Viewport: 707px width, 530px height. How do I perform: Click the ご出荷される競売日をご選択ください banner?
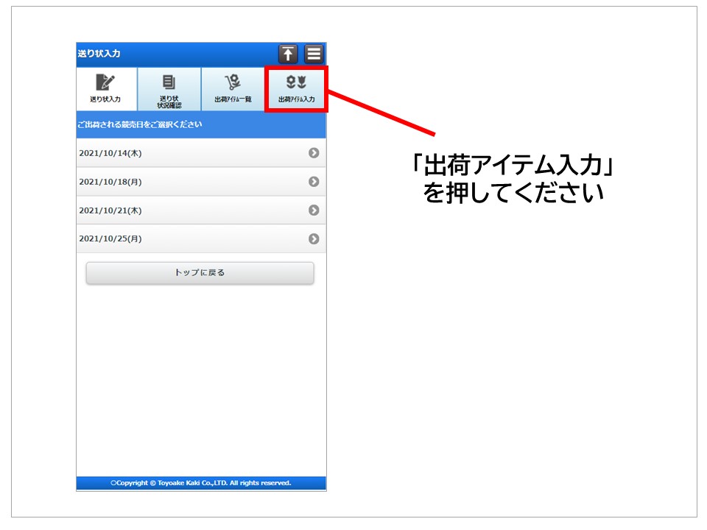click(140, 124)
